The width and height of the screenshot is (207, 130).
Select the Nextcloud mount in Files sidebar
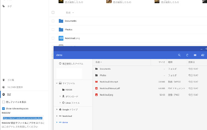[x=67, y=116]
